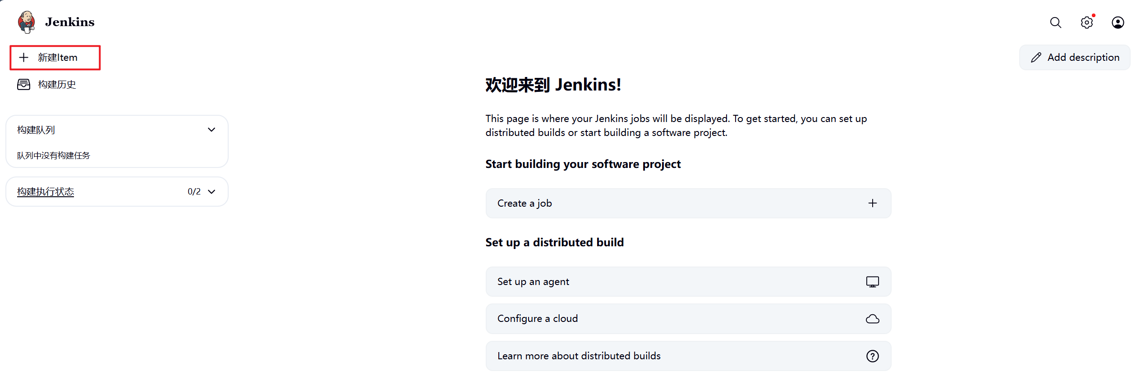This screenshot has width=1141, height=389.
Task: Click Create a job
Action: [x=688, y=203]
